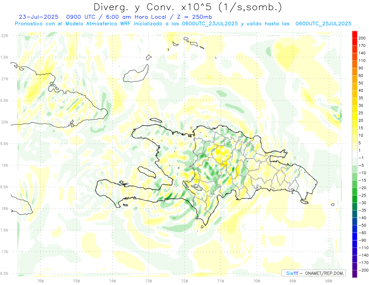
Task: Click the positive '35' color bar label
Action: pos(361,98)
